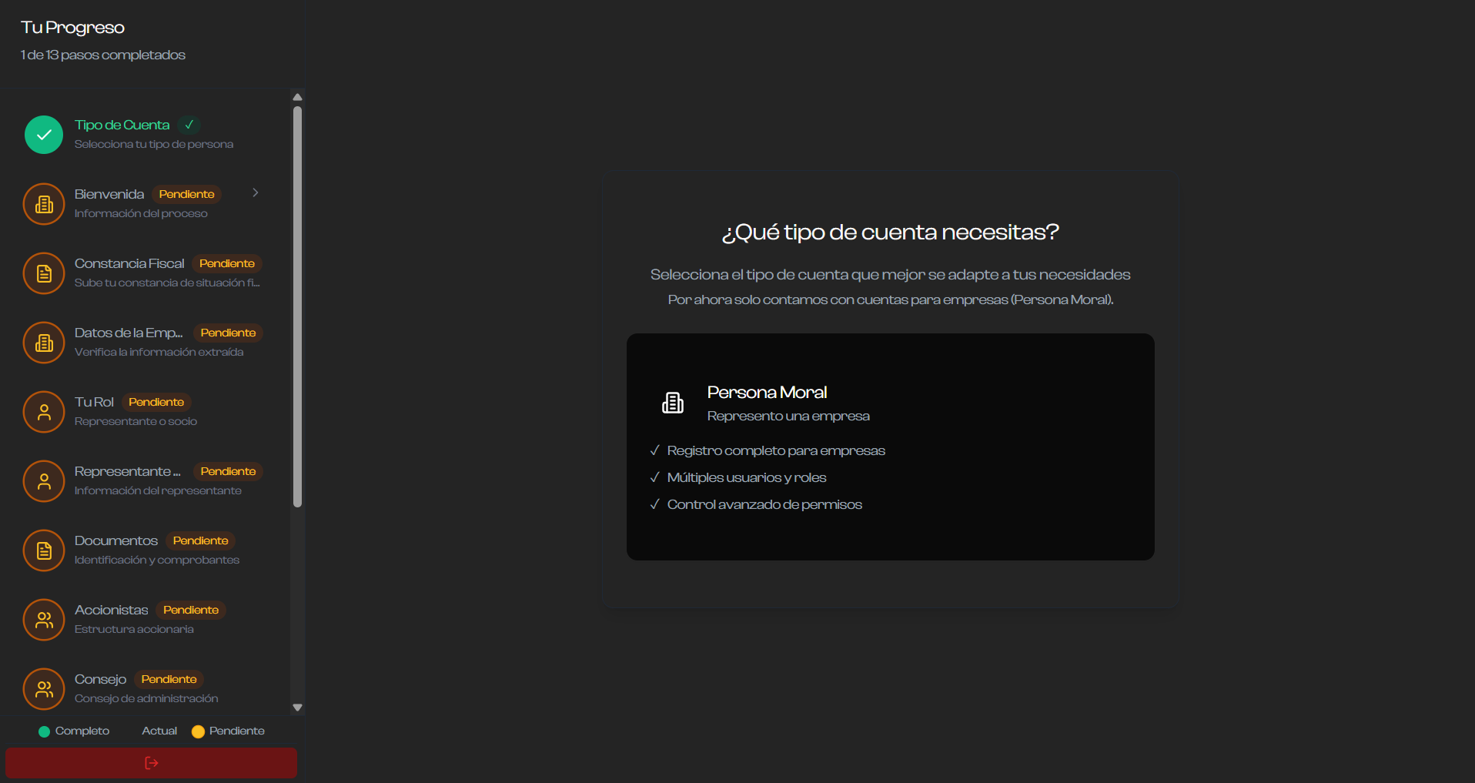The height and width of the screenshot is (783, 1475).
Task: Click "Verifica la información extraída" subtitle
Action: pyautogui.click(x=159, y=352)
